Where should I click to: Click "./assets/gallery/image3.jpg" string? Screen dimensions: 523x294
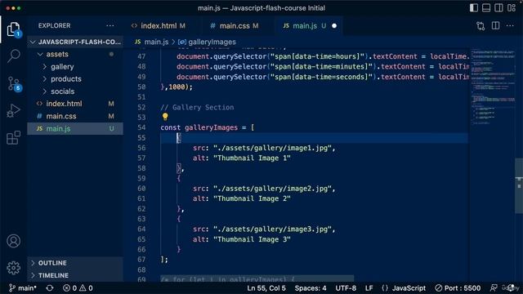(272, 229)
